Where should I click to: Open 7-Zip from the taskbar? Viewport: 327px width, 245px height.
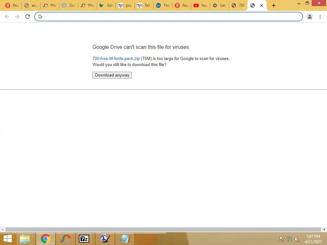click(84, 239)
